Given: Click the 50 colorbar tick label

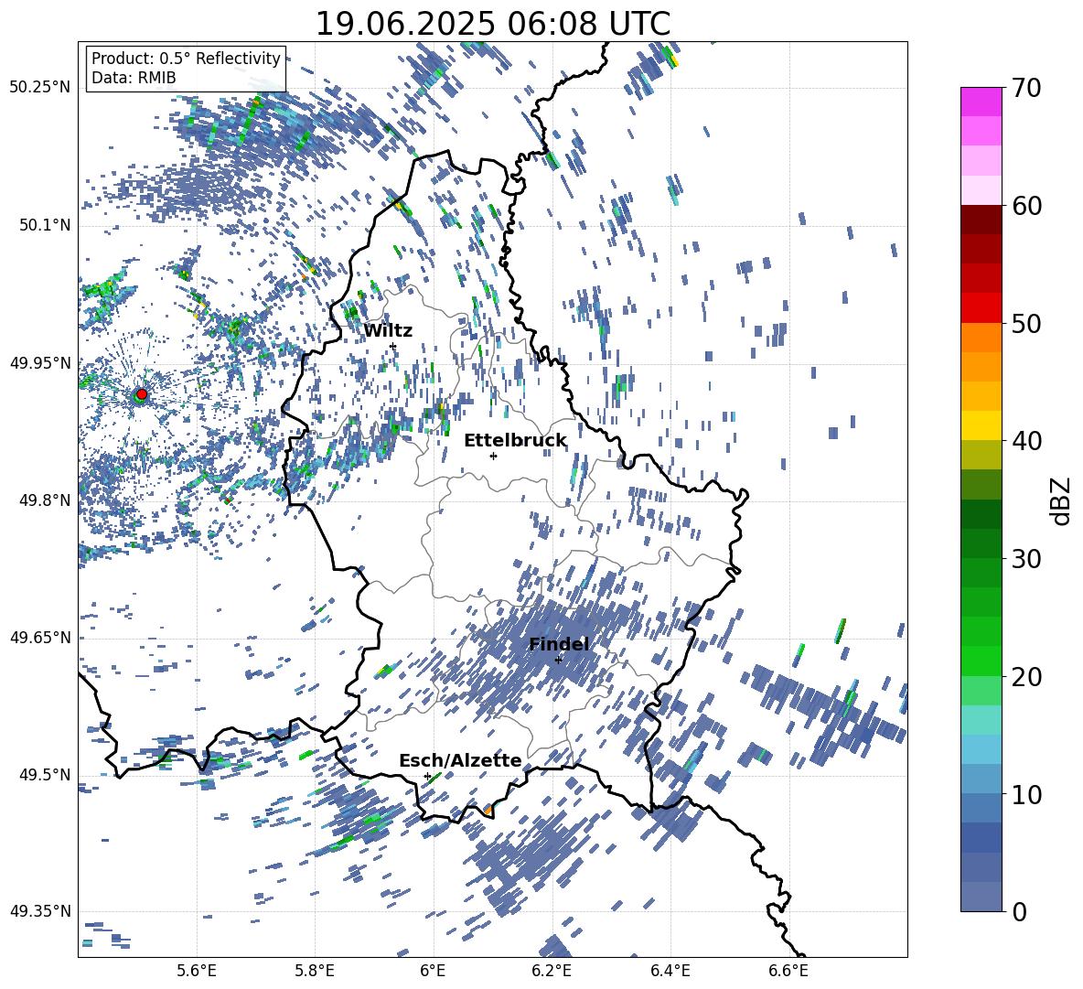Looking at the screenshot, I should tap(1027, 324).
